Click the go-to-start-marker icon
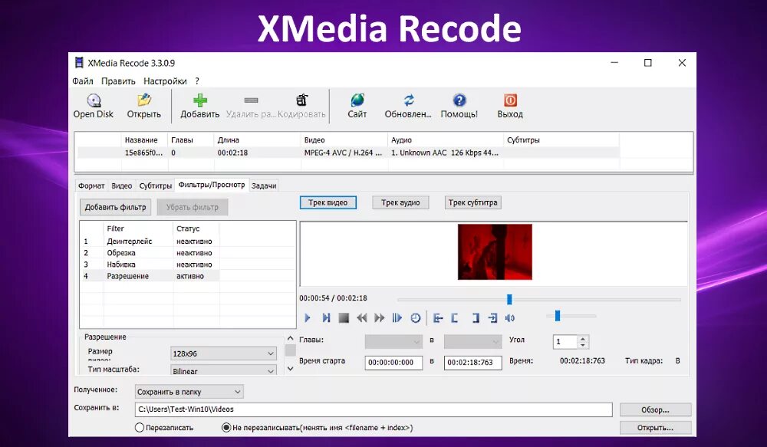The width and height of the screenshot is (767, 447). 438,318
